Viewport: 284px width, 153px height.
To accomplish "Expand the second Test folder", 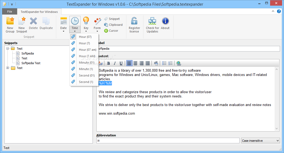I will (x=7, y=68).
